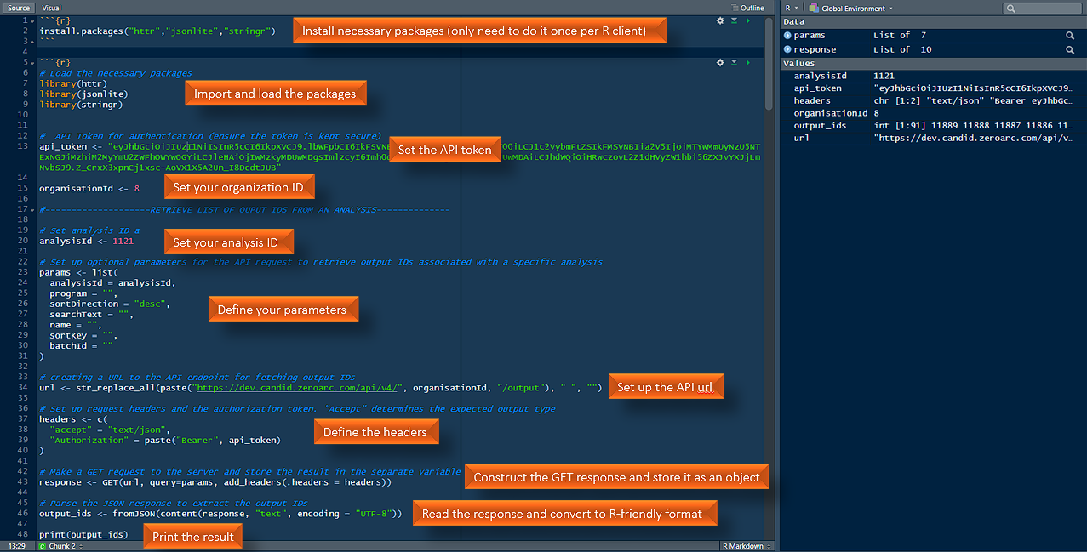Expand the response list with its blue arrow icon
This screenshot has width=1087, height=552.
[787, 49]
